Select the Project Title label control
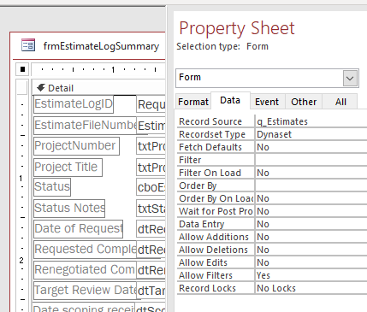The height and width of the screenshot is (312, 367). coord(68,168)
